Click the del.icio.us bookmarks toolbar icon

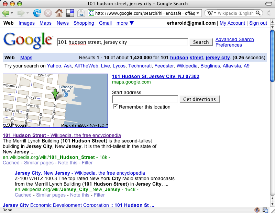pos(70,13)
